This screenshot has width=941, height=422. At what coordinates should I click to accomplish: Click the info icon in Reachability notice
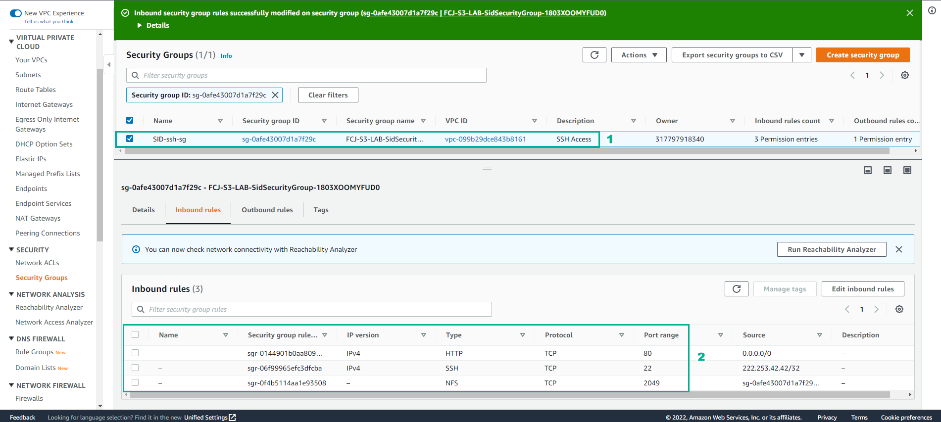[136, 249]
